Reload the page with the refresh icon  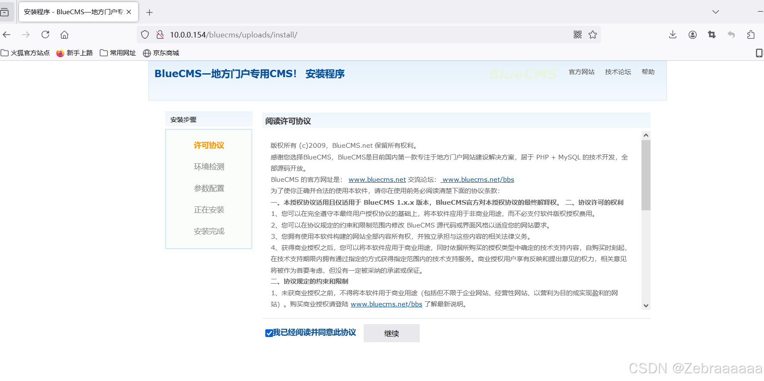coord(45,34)
